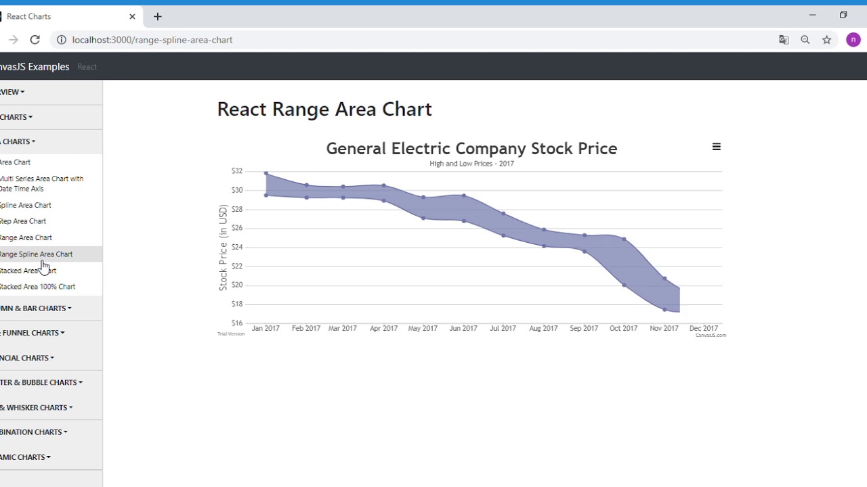Click the React navbar link
Image resolution: width=867 pixels, height=487 pixels.
click(87, 66)
